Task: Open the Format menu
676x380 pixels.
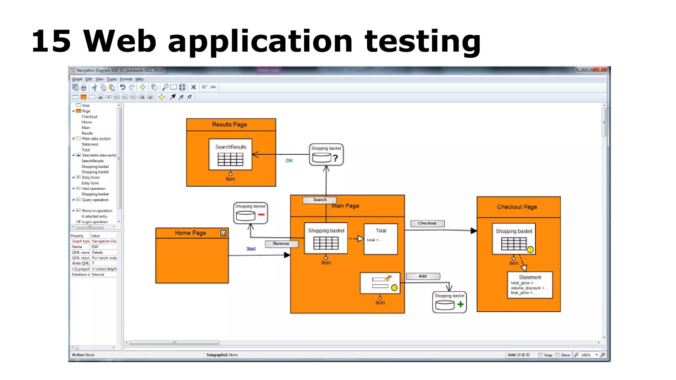Action: pyautogui.click(x=126, y=79)
